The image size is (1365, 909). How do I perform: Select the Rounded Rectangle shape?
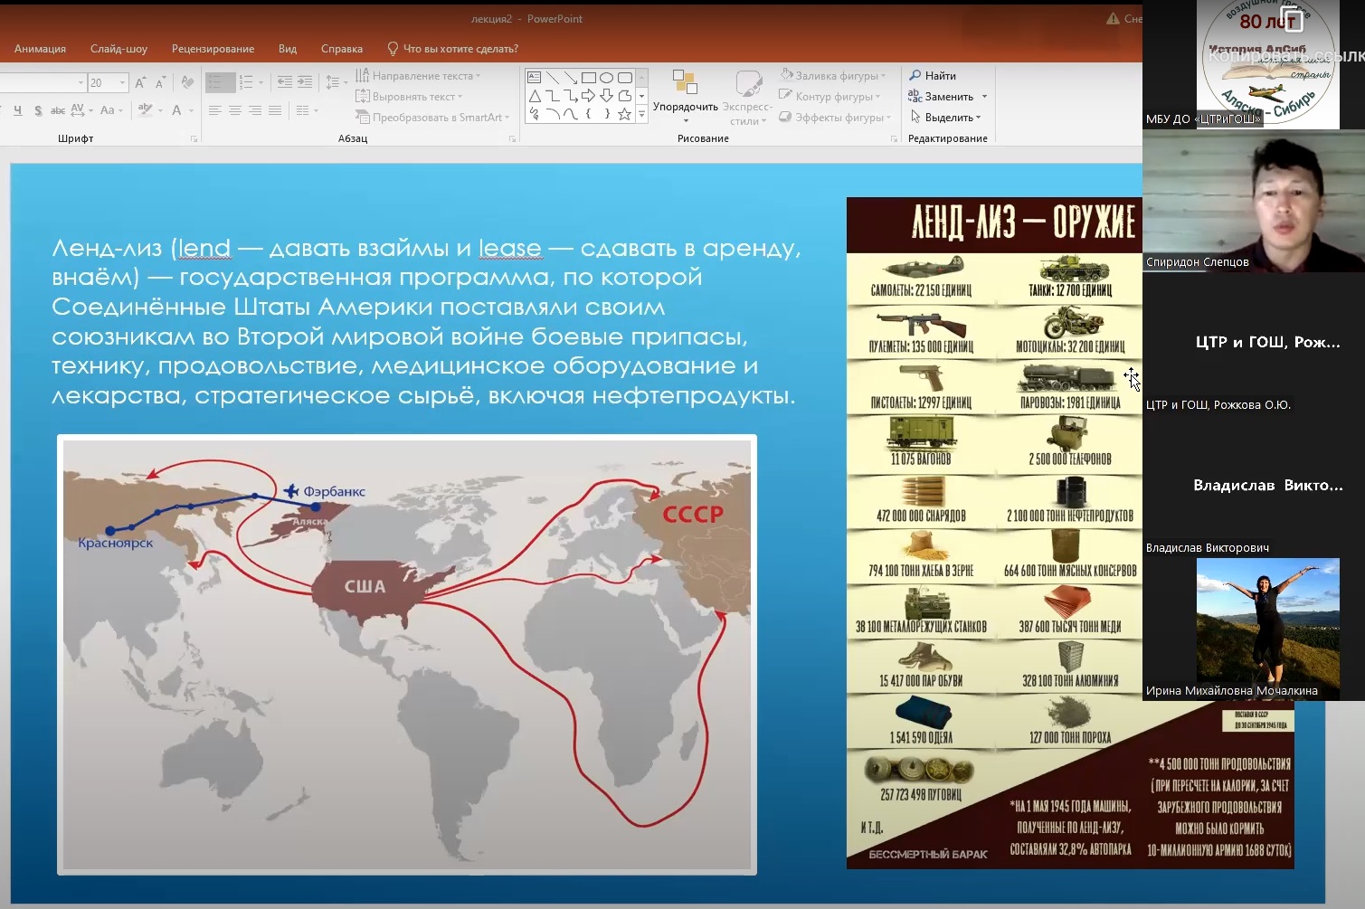625,77
